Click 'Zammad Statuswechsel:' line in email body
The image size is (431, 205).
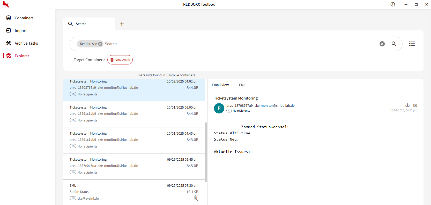(x=265, y=127)
